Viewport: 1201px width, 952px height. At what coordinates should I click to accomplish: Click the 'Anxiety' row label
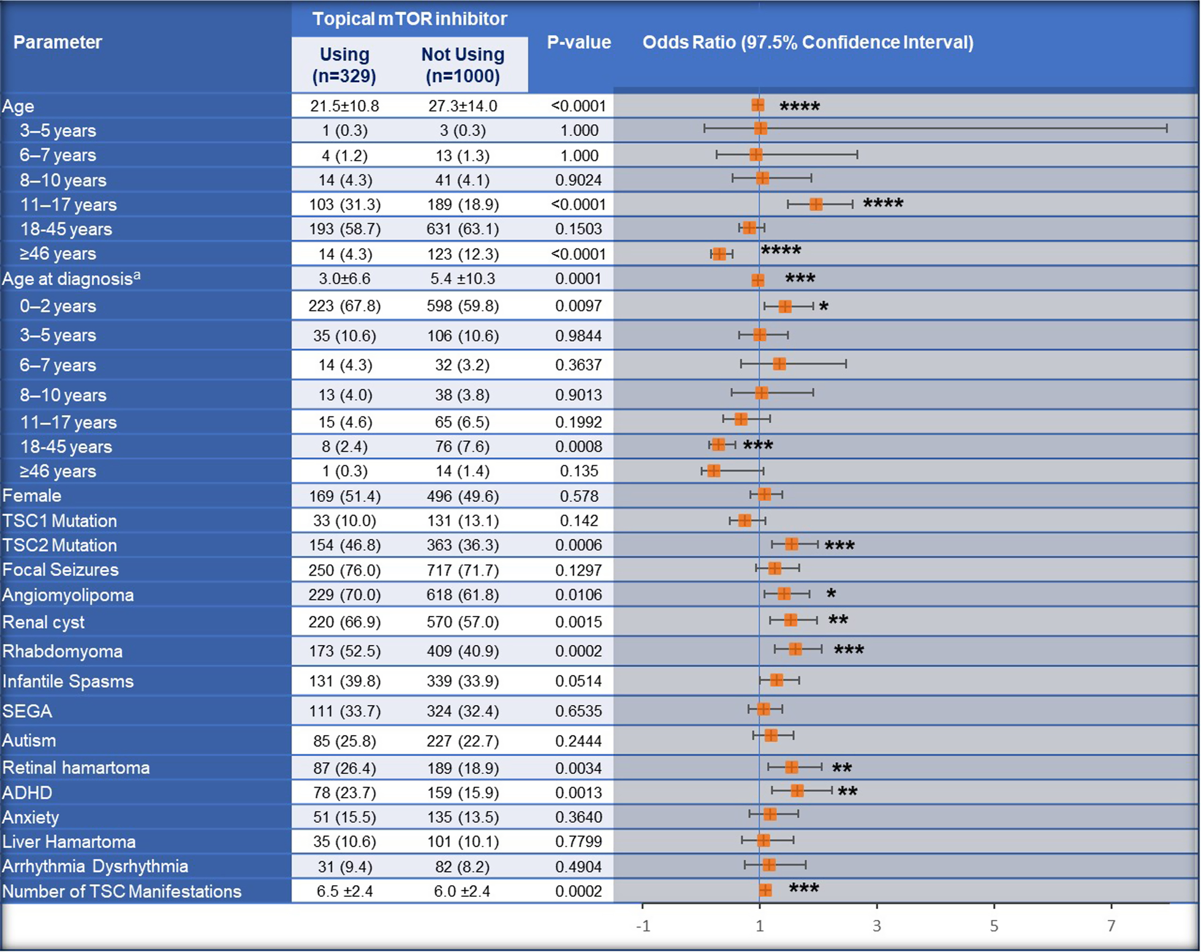click(31, 817)
